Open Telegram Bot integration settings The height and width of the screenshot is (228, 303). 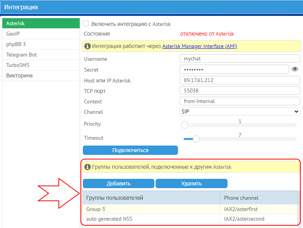(40, 55)
